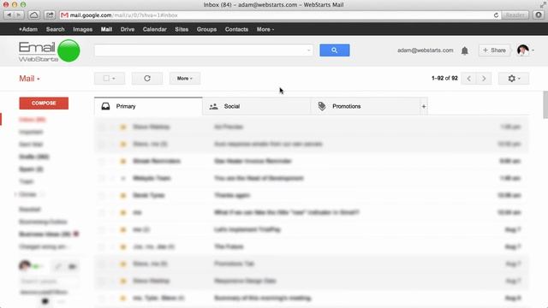The width and height of the screenshot is (548, 308).
Task: Open the select-all dropdown arrow
Action: [x=114, y=79]
